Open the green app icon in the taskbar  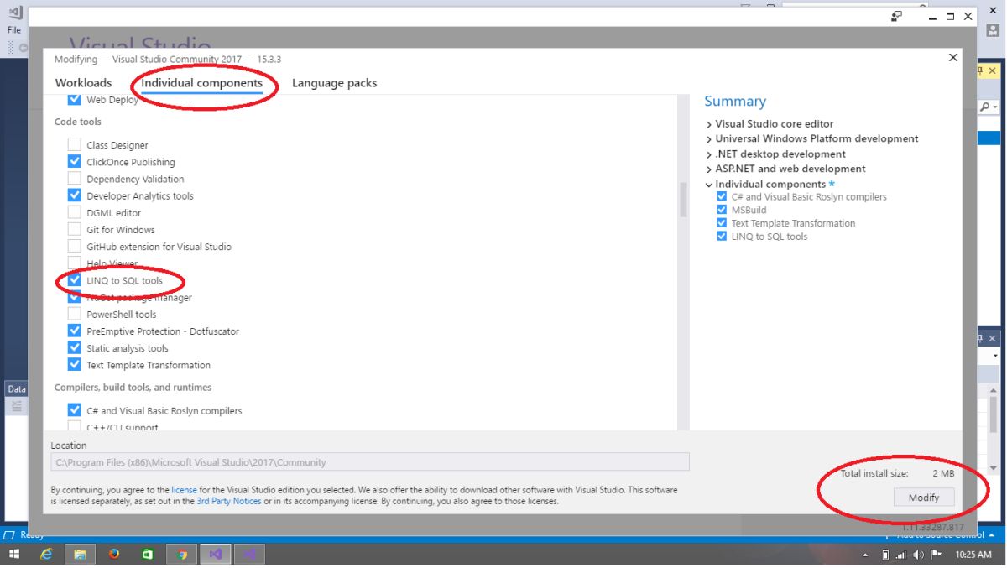(148, 555)
